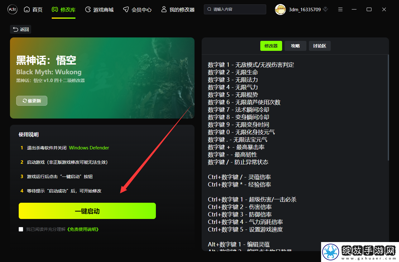This screenshot has height=262, width=399.
Task: Click the 数字键 4 - 无限气力 line
Action: (233, 87)
